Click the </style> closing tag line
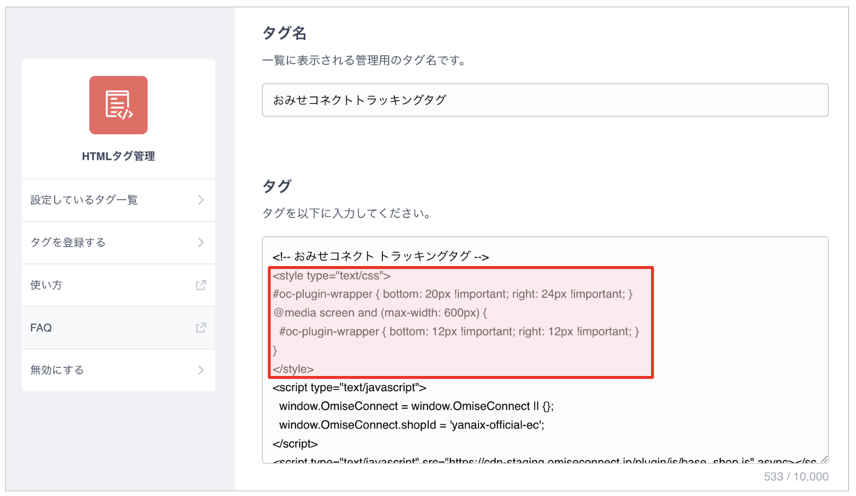The height and width of the screenshot is (496, 856). (x=293, y=369)
